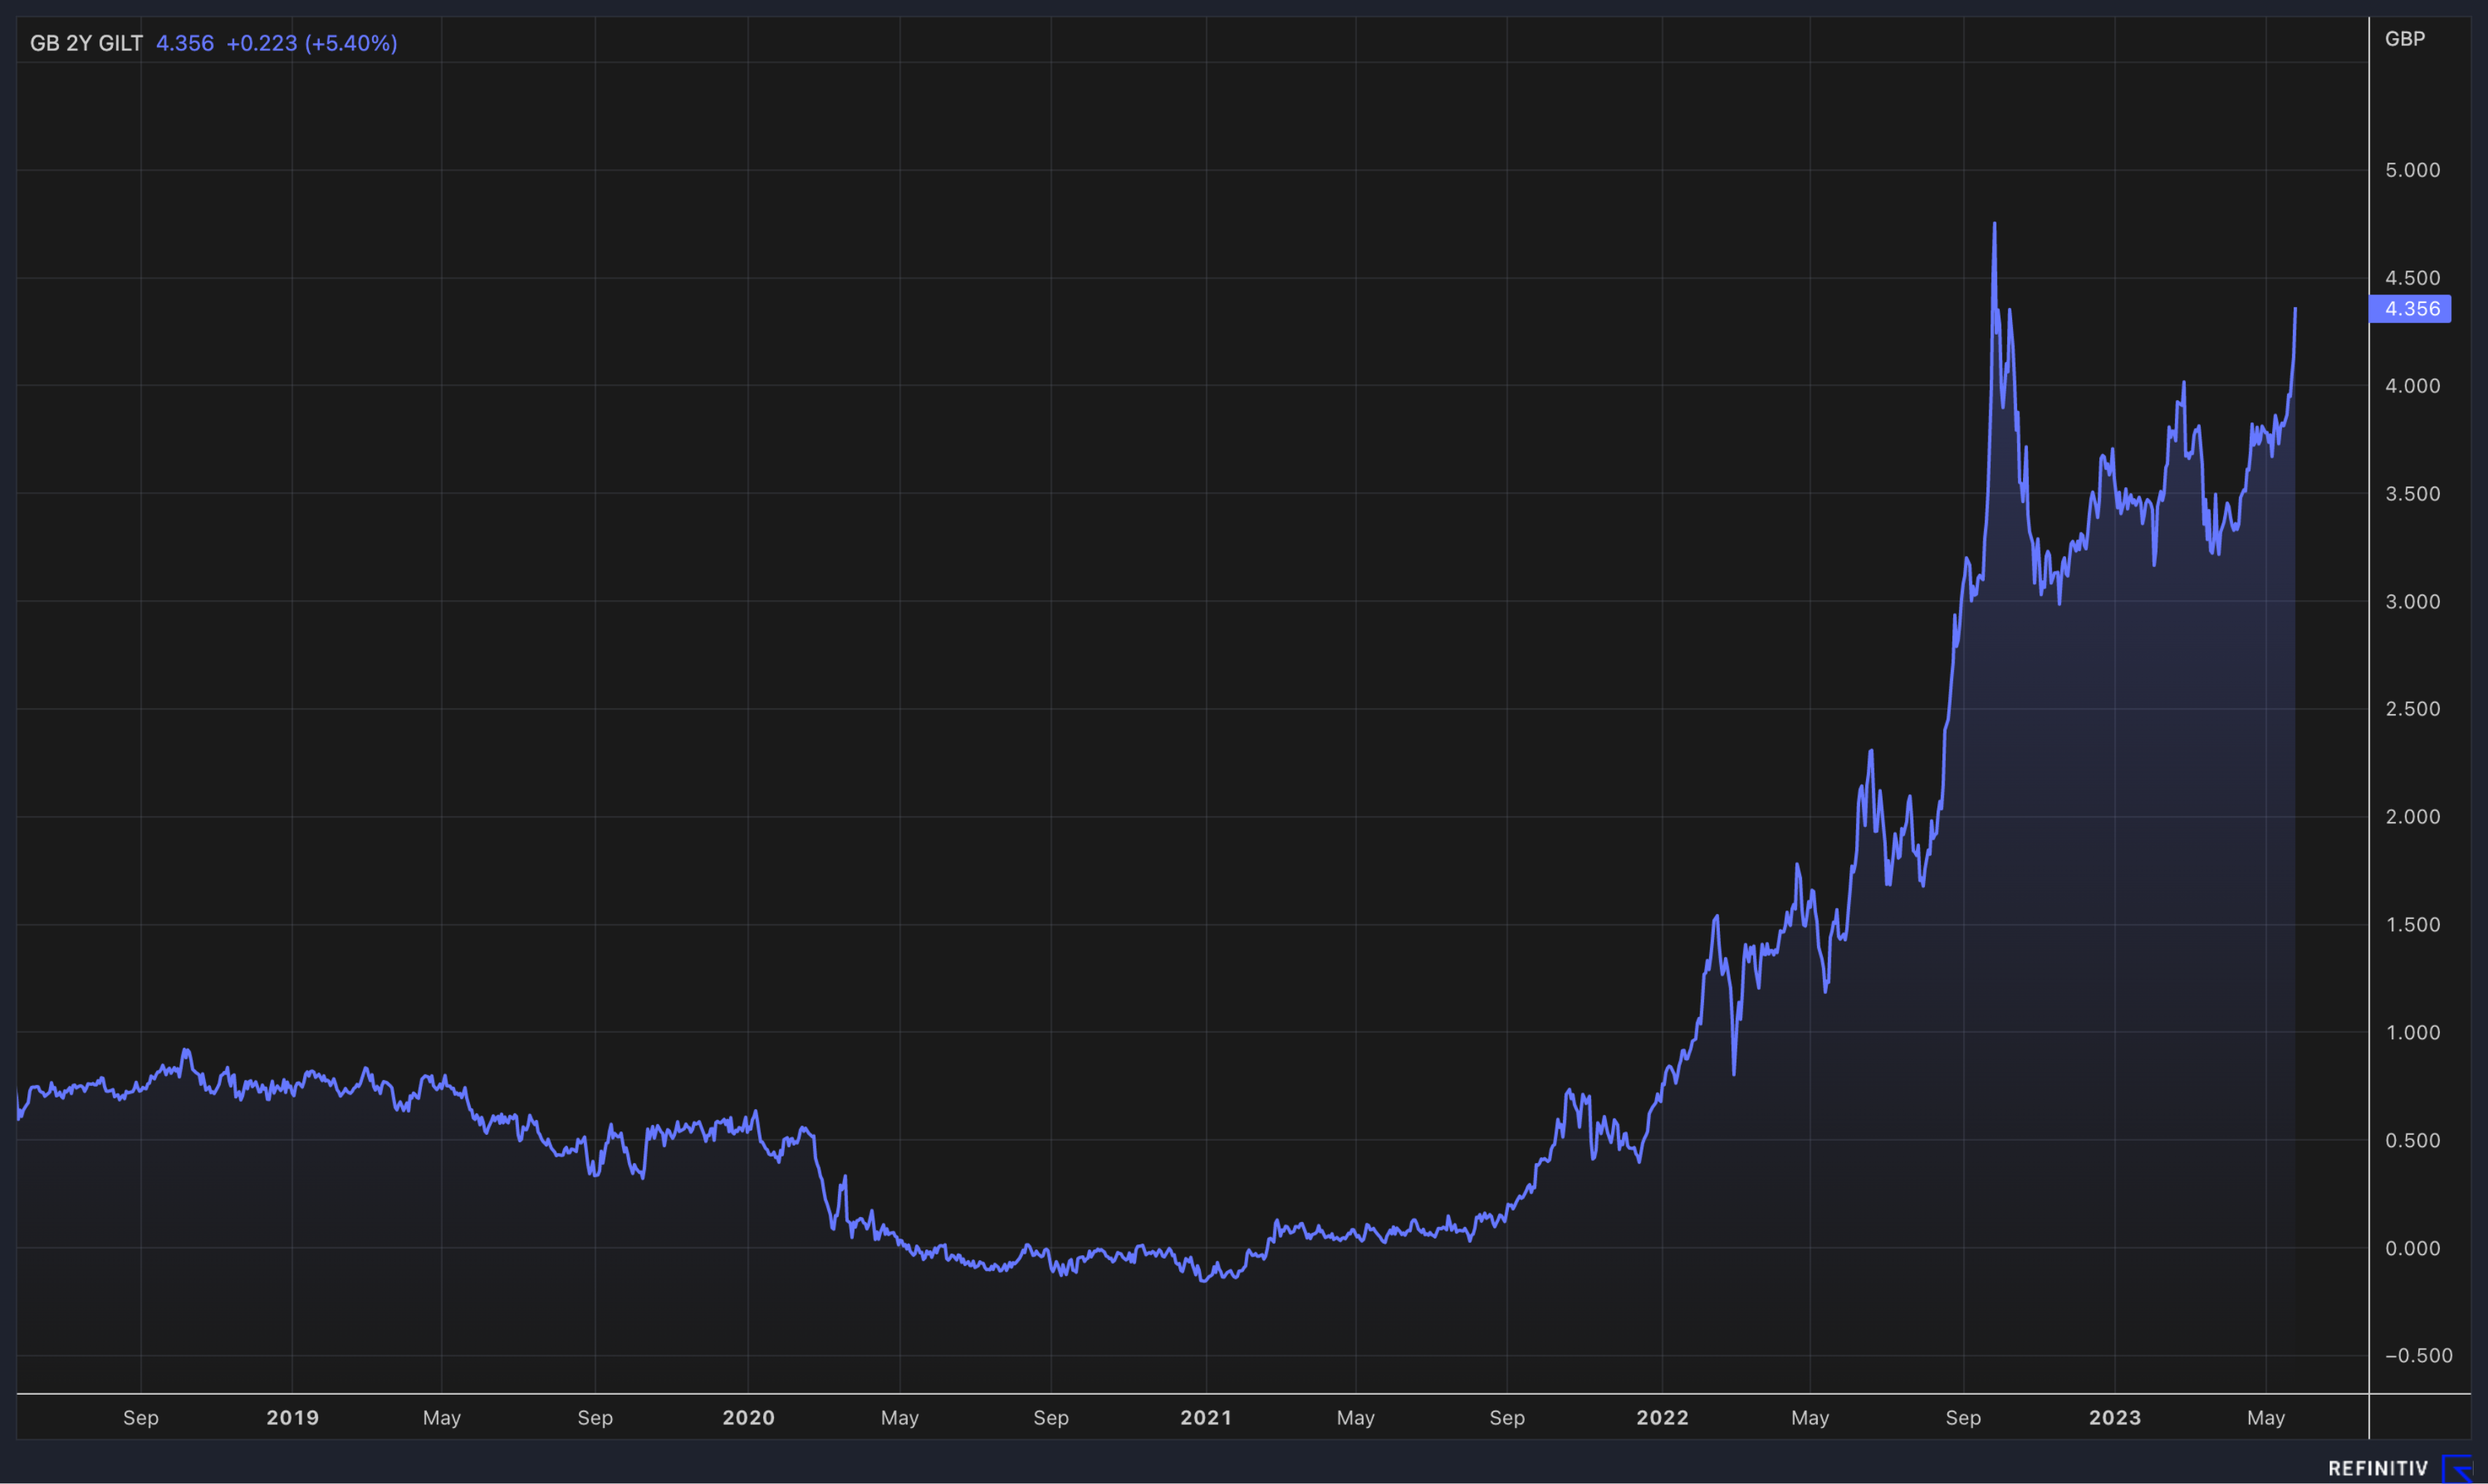This screenshot has width=2488, height=1484.
Task: Click the Sep label between 2019 and 2020
Action: point(595,1418)
